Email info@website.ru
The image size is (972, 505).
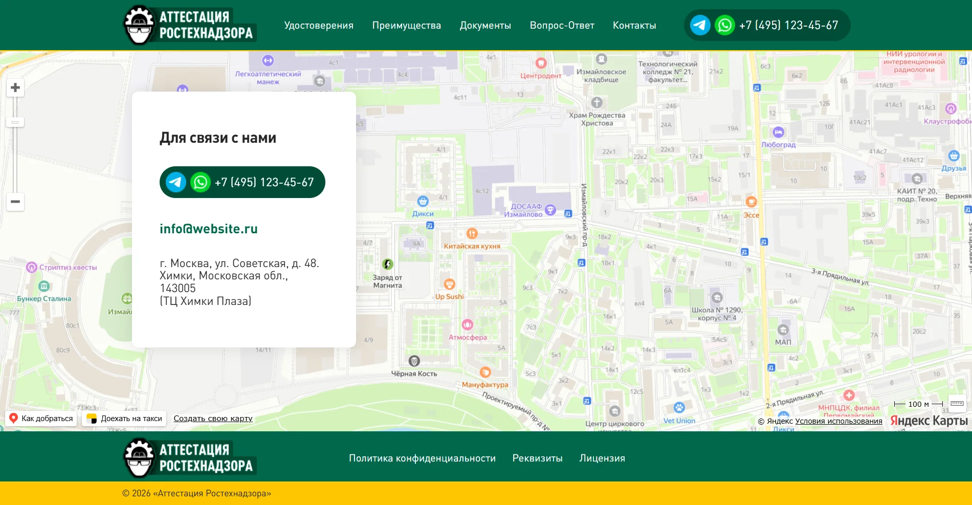click(209, 229)
